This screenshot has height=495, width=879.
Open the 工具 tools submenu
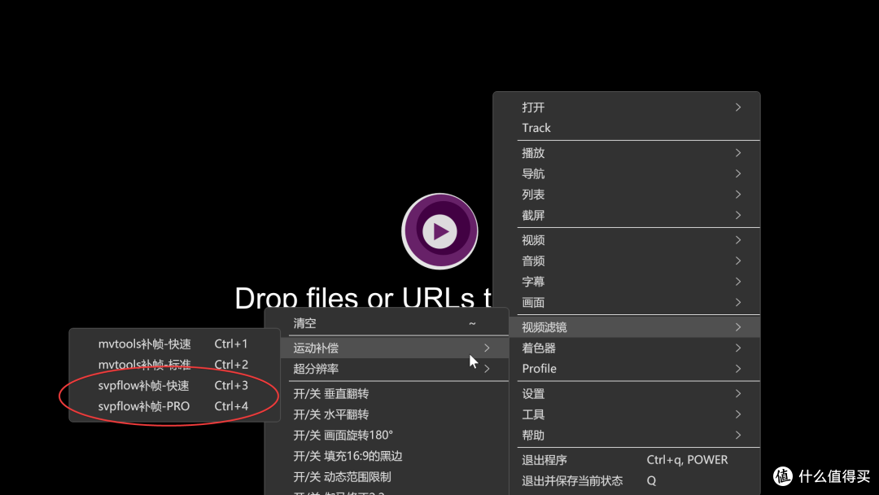[x=634, y=414]
